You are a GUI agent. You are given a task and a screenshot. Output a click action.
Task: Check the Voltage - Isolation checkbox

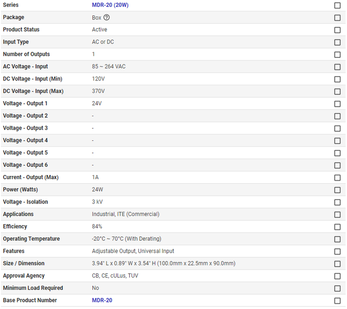tap(337, 202)
